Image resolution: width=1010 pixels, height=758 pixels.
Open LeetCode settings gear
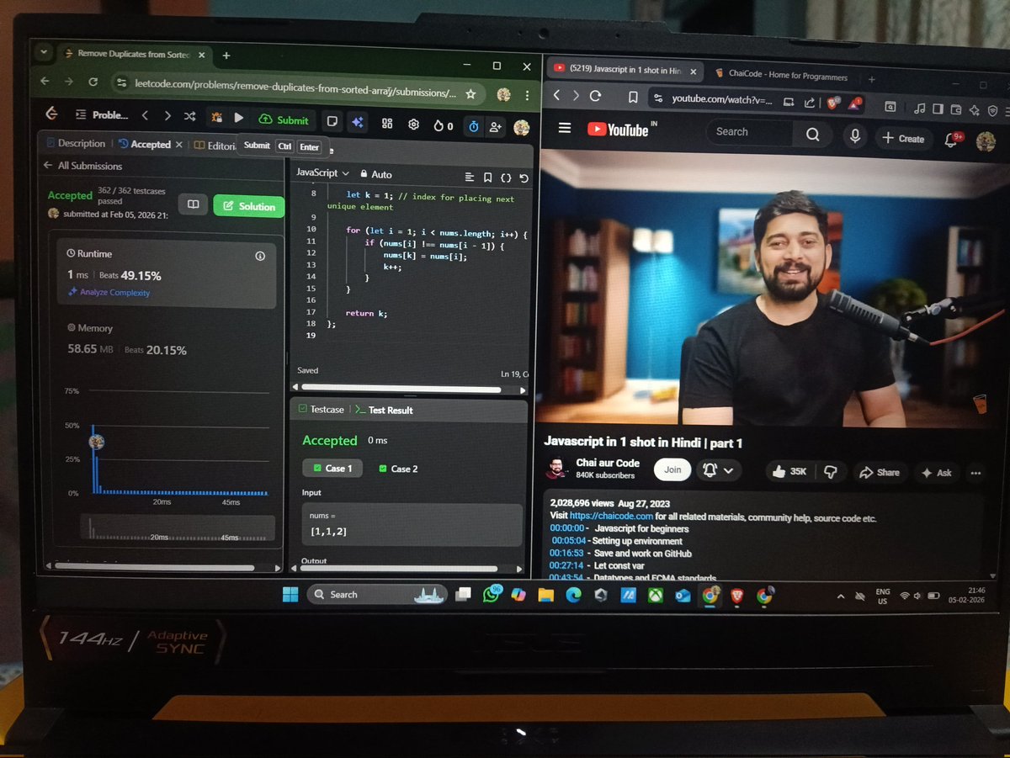point(413,125)
